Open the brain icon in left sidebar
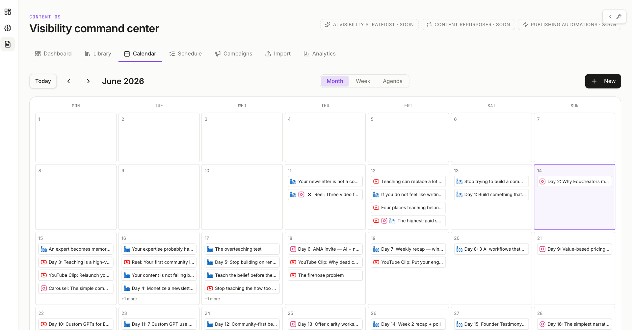The image size is (632, 330). point(8,28)
